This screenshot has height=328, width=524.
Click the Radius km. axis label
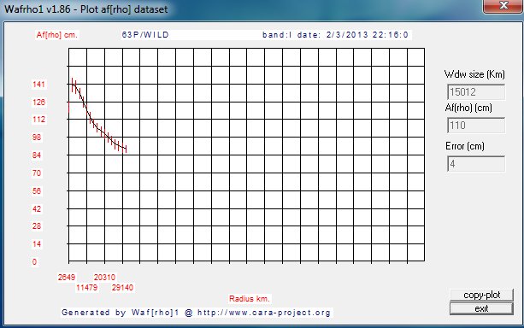click(250, 299)
